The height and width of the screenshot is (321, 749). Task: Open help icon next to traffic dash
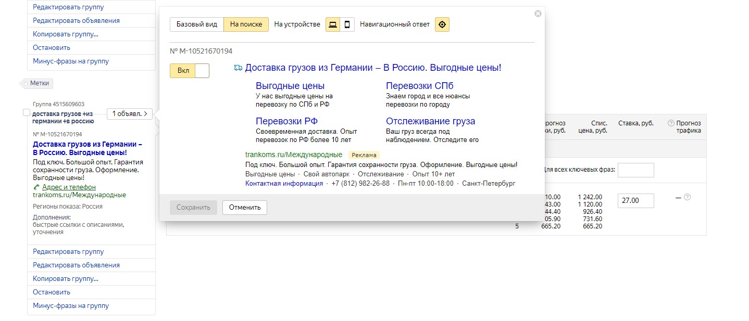[687, 197]
